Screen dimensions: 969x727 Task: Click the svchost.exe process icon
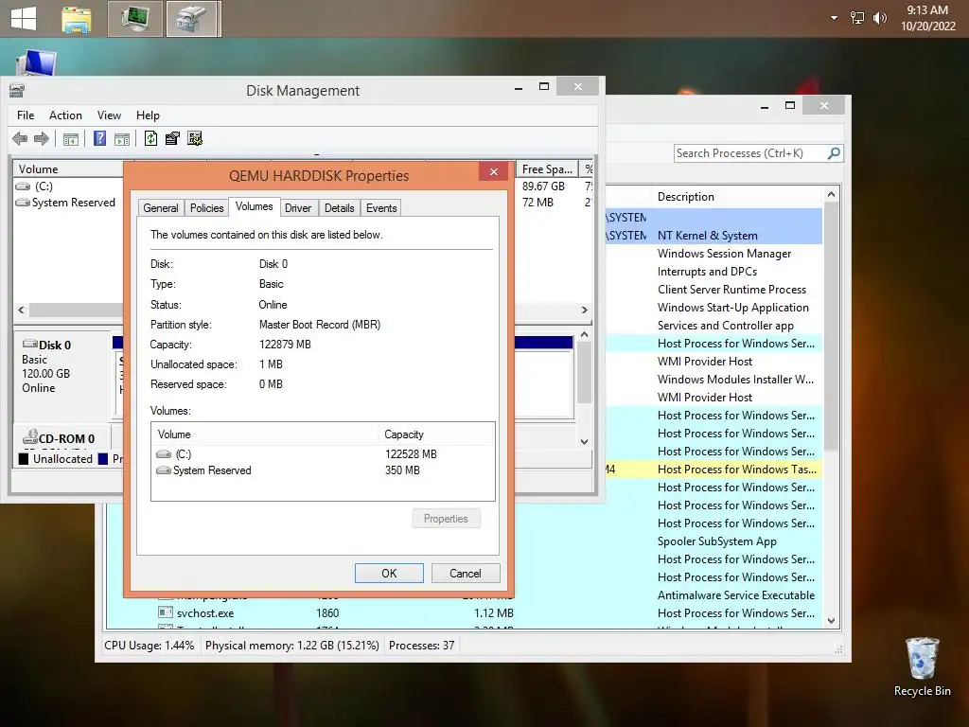point(165,612)
